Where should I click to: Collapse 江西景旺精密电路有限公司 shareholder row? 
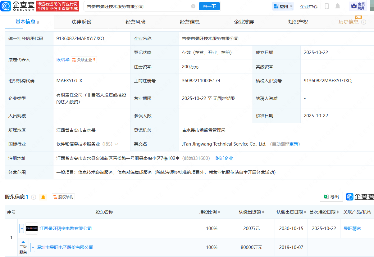click(x=21, y=228)
